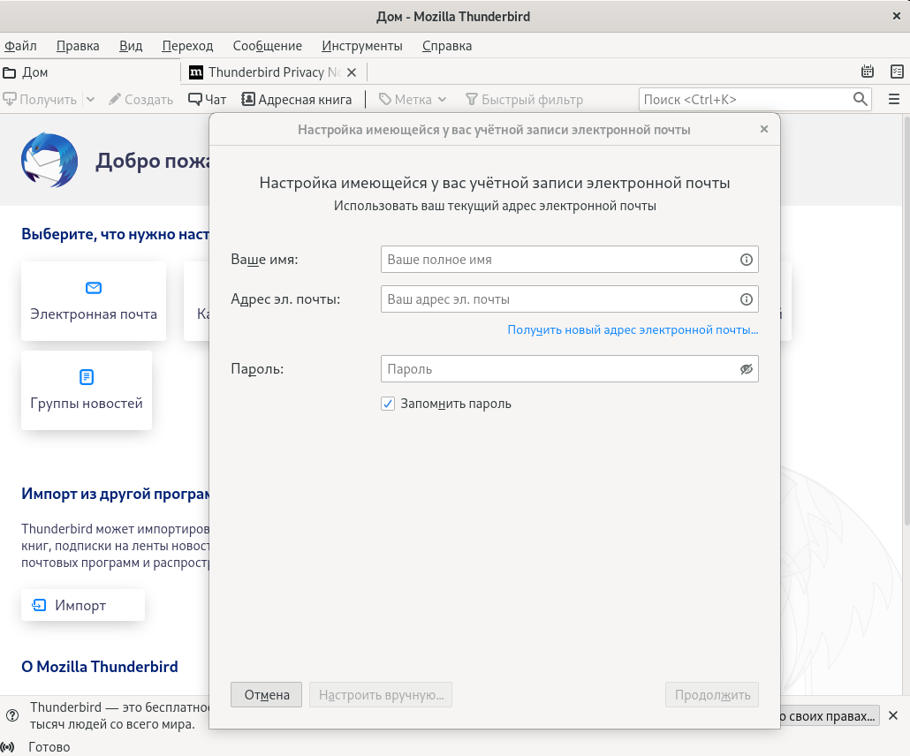Click the Thunderbird logo icon
The height and width of the screenshot is (756, 910).
pos(49,161)
